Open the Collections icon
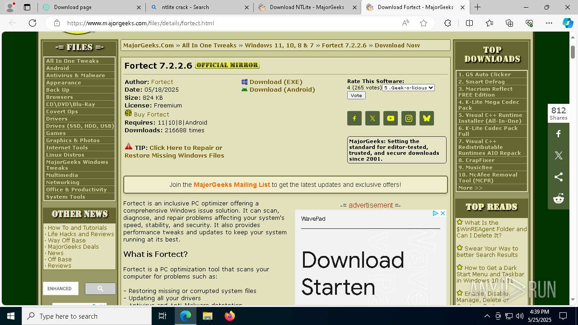This screenshot has height=325, width=578. pos(509,23)
